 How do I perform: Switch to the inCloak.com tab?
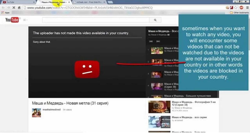[89, 2]
